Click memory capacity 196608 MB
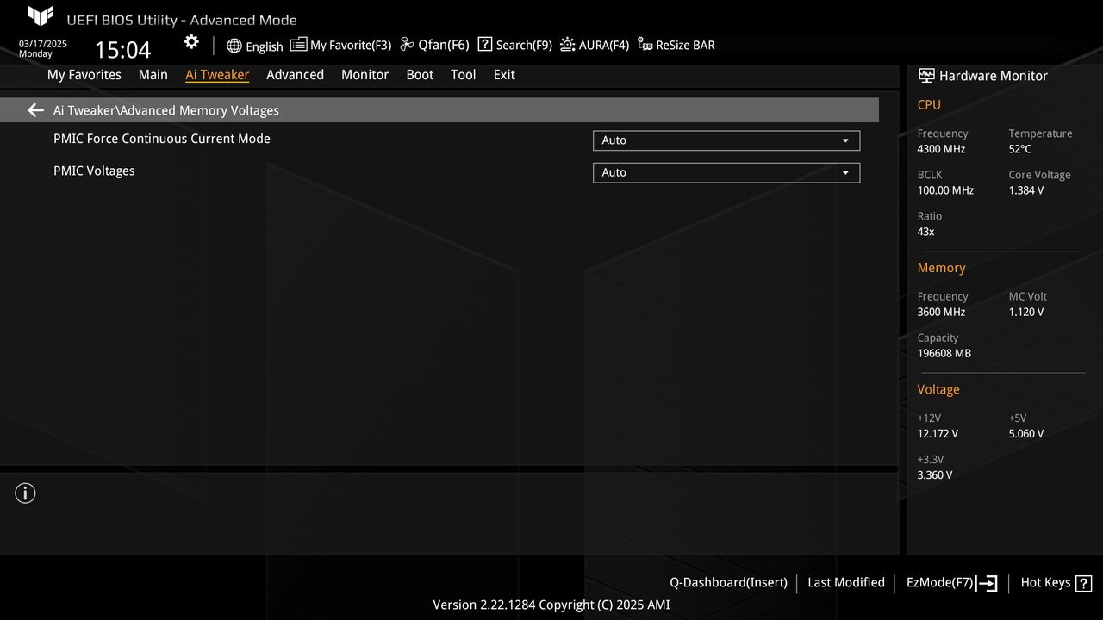This screenshot has height=620, width=1103. coord(944,353)
